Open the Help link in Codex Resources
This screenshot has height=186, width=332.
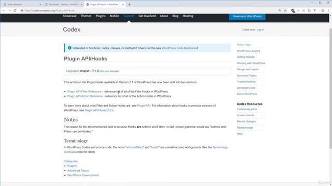(x=239, y=134)
